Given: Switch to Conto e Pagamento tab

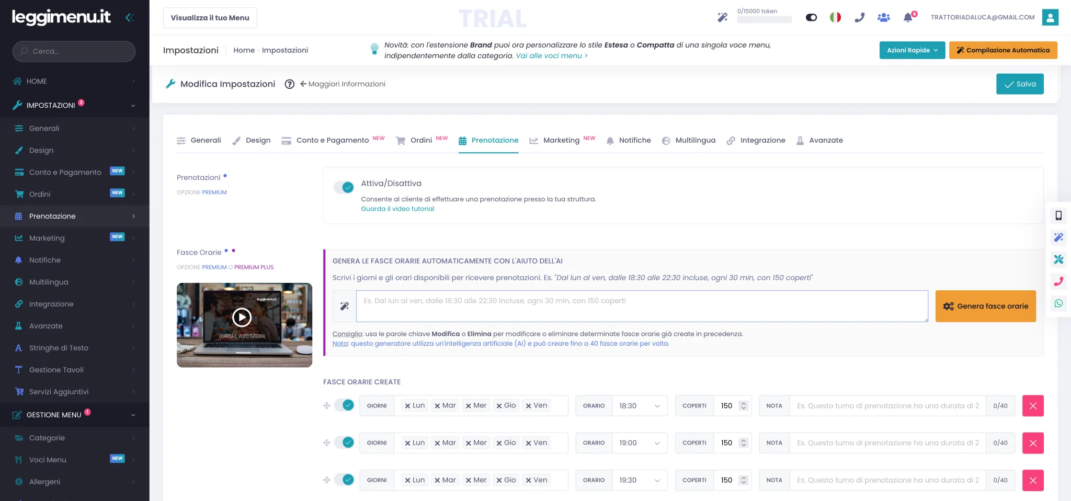Looking at the screenshot, I should coord(333,140).
